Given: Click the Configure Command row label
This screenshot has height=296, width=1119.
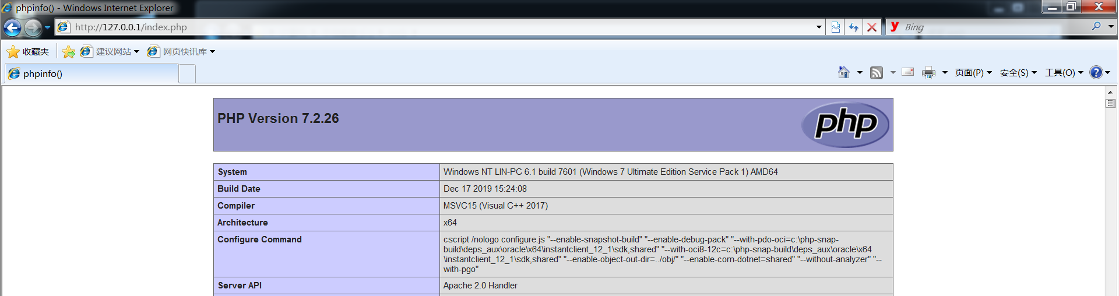Looking at the screenshot, I should click(x=259, y=239).
